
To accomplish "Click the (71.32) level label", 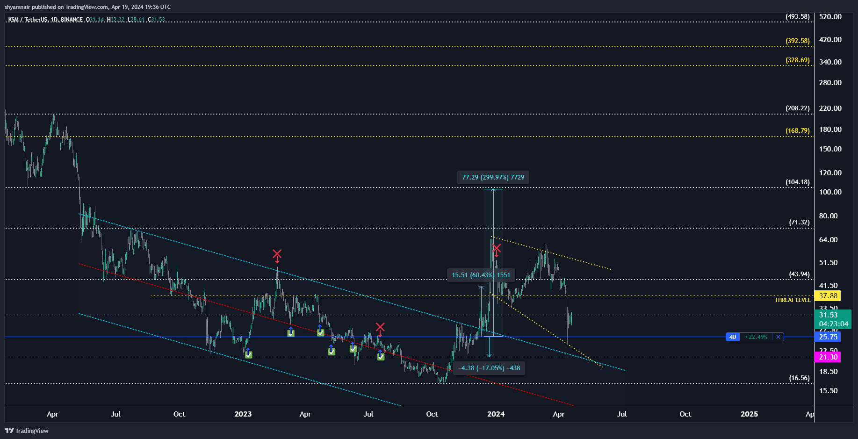I will (x=800, y=222).
